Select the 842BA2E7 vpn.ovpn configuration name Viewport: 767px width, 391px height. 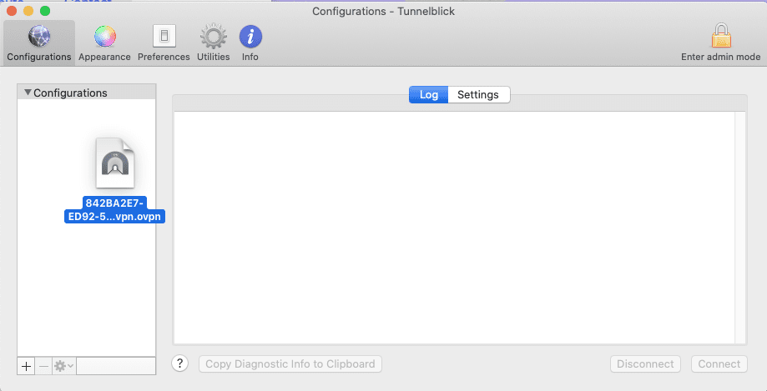point(115,210)
